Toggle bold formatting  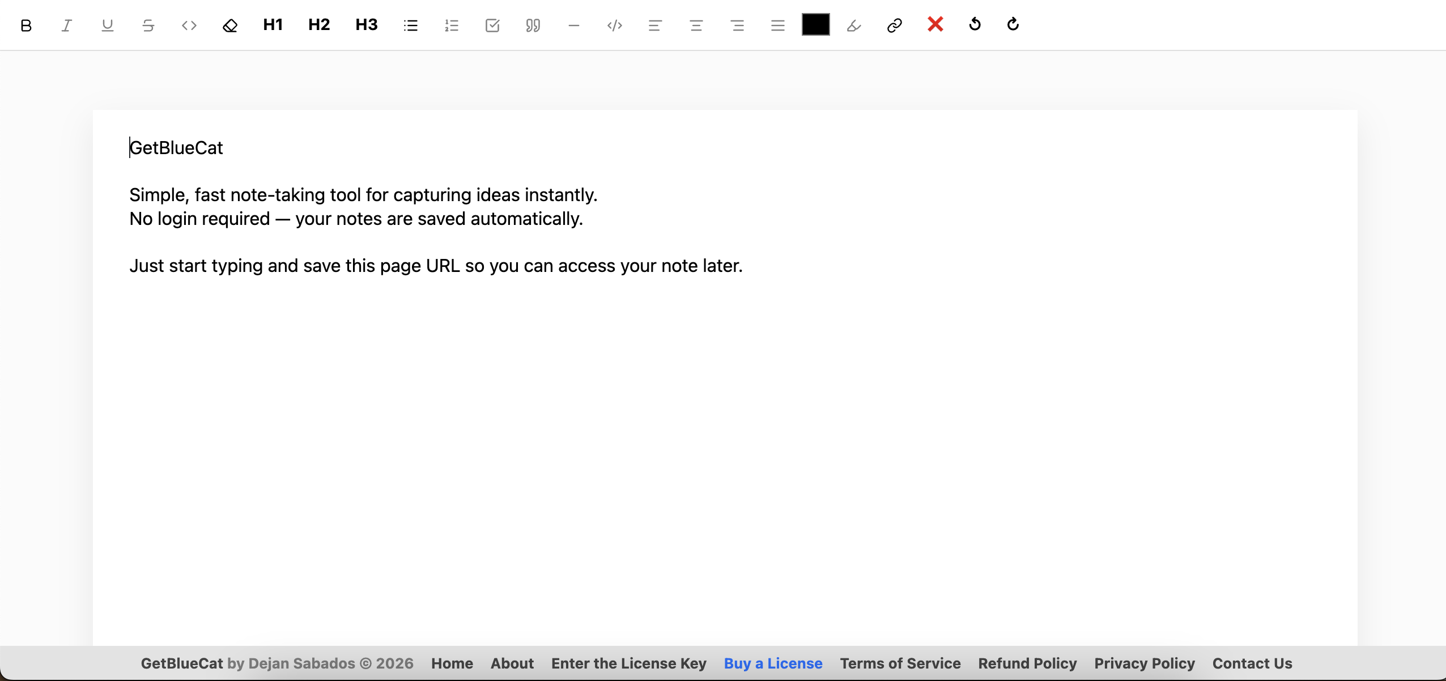pyautogui.click(x=26, y=25)
